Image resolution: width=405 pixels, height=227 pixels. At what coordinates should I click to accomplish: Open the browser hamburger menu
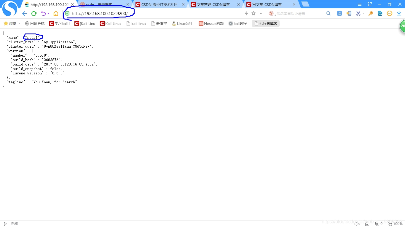pos(360,4)
